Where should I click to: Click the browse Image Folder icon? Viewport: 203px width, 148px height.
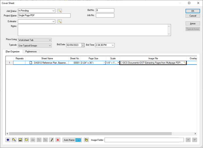[86, 140]
